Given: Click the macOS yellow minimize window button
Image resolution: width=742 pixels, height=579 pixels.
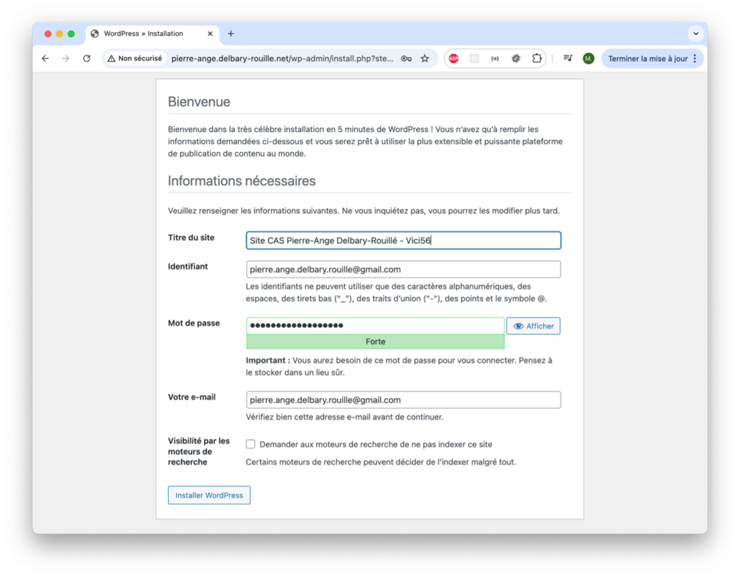Looking at the screenshot, I should pos(59,33).
